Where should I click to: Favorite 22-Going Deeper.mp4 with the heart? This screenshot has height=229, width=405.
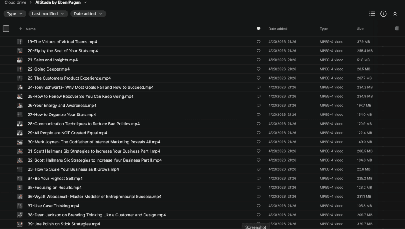[259, 69]
